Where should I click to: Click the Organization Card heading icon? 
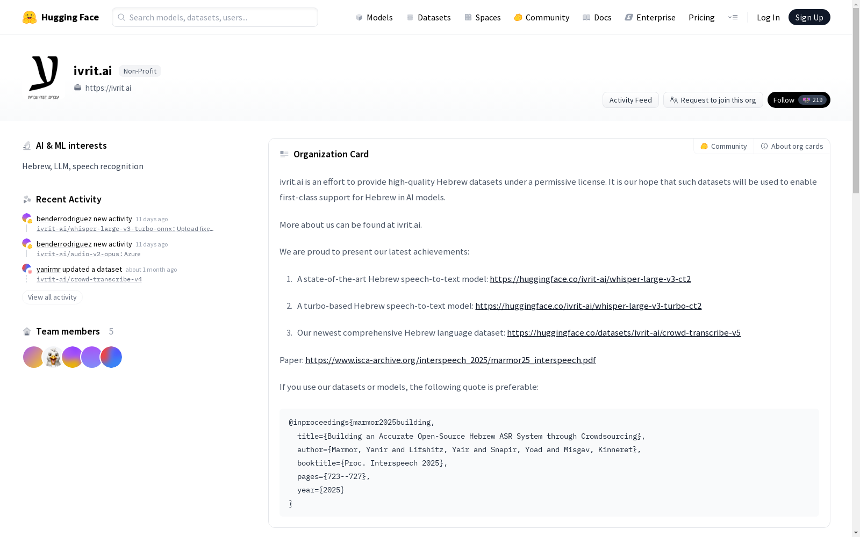tap(284, 154)
